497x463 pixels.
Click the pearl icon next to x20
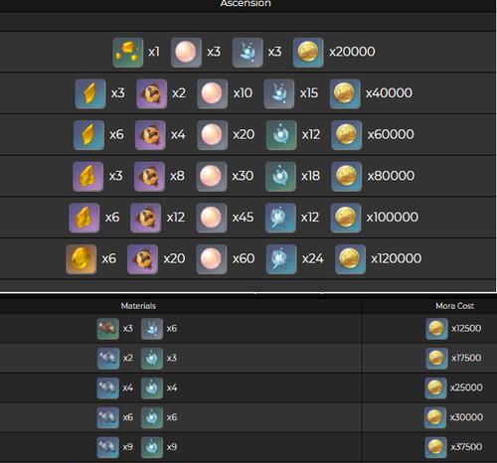212,135
